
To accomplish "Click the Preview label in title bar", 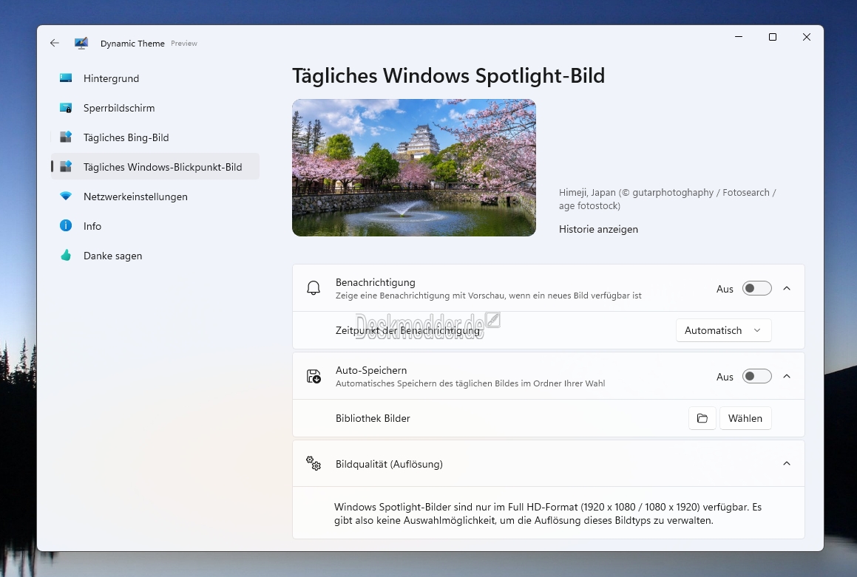I will point(183,44).
